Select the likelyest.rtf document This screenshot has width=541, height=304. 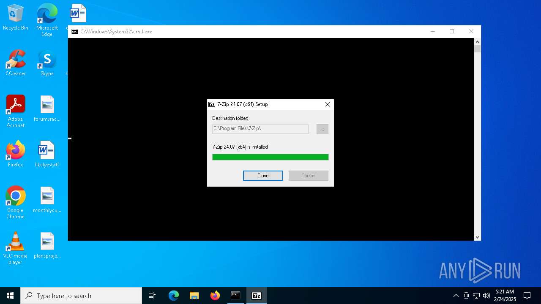coord(47,155)
